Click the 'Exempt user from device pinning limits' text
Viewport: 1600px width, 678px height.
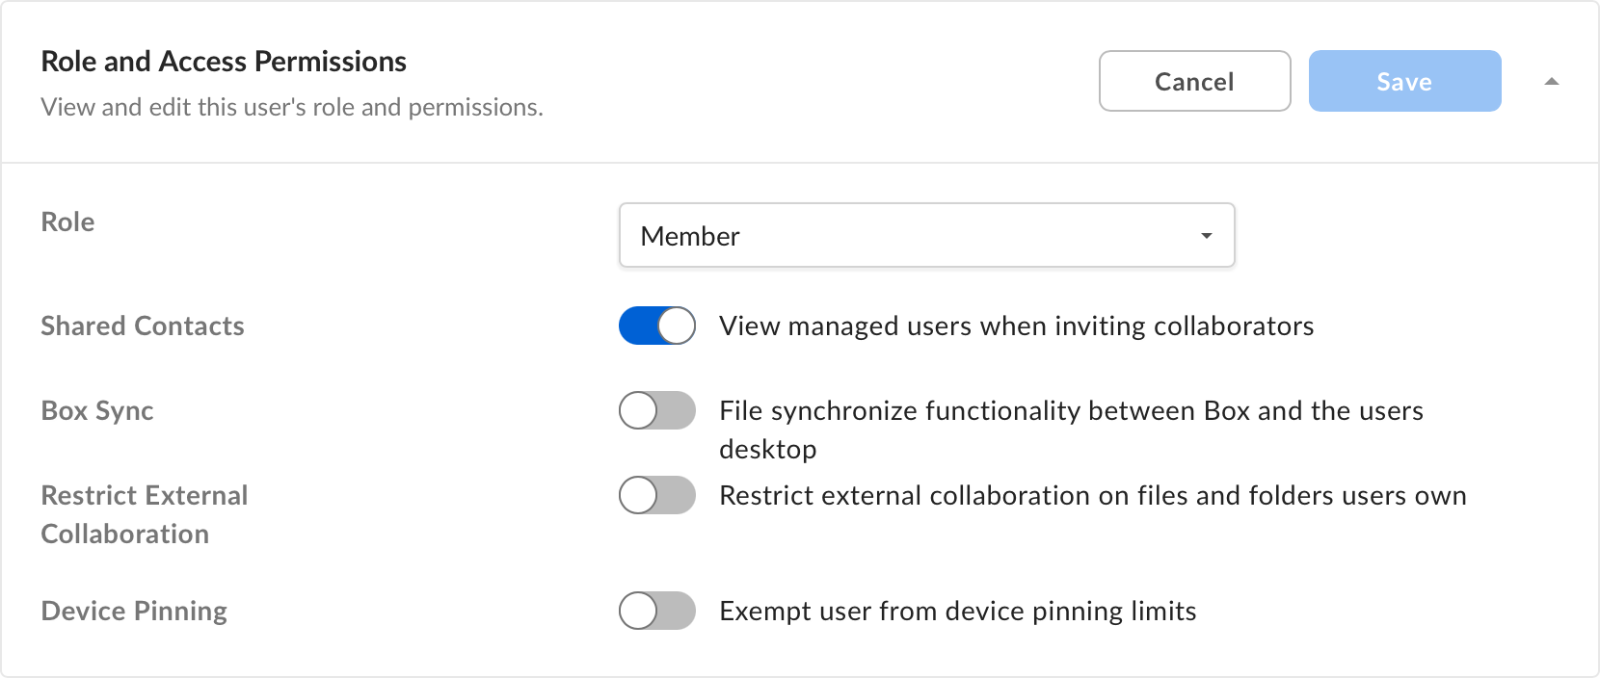pos(957,612)
